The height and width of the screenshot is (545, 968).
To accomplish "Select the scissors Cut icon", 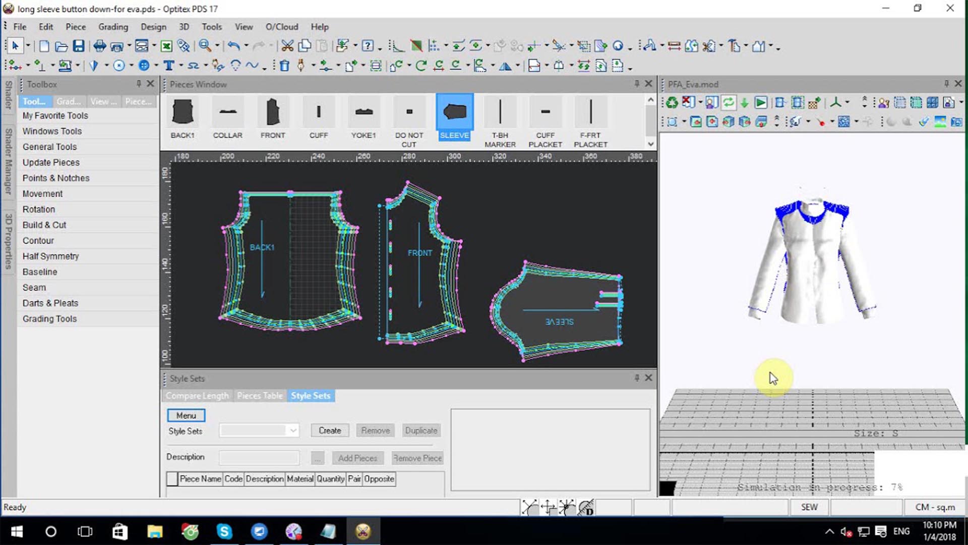I will coord(287,46).
